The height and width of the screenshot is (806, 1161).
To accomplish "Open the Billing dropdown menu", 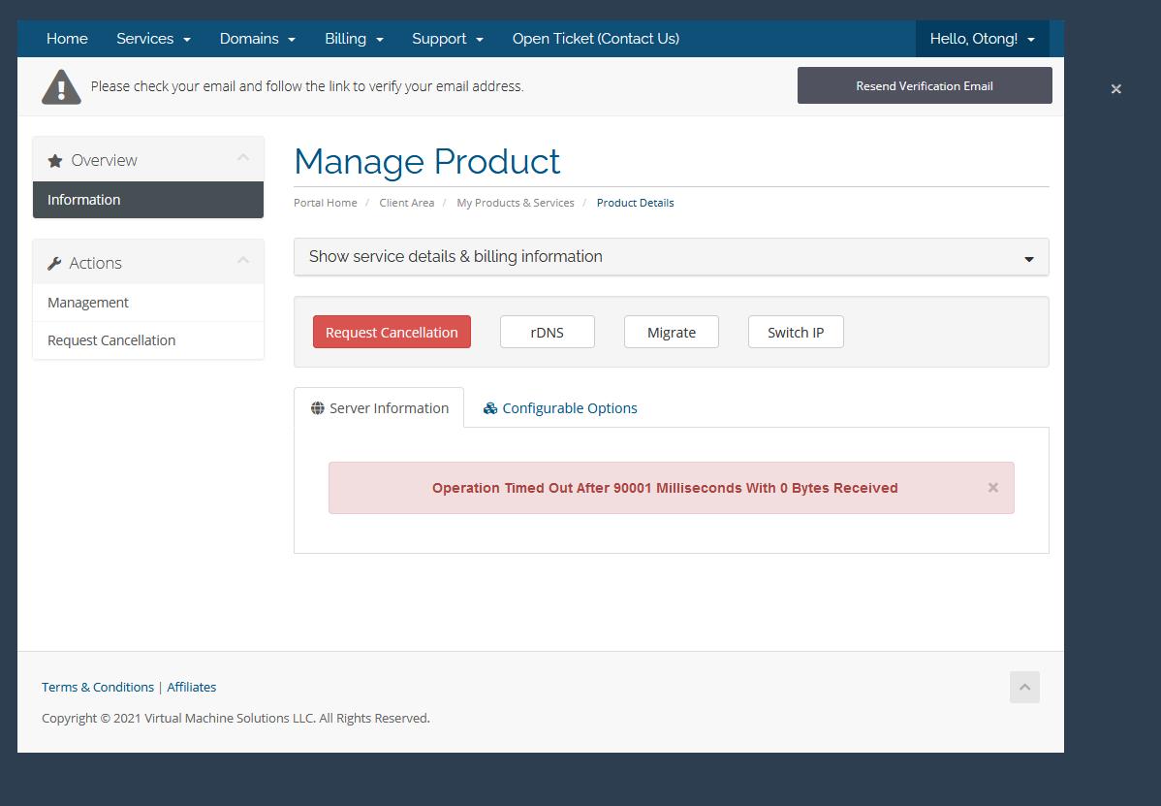I will click(x=354, y=39).
